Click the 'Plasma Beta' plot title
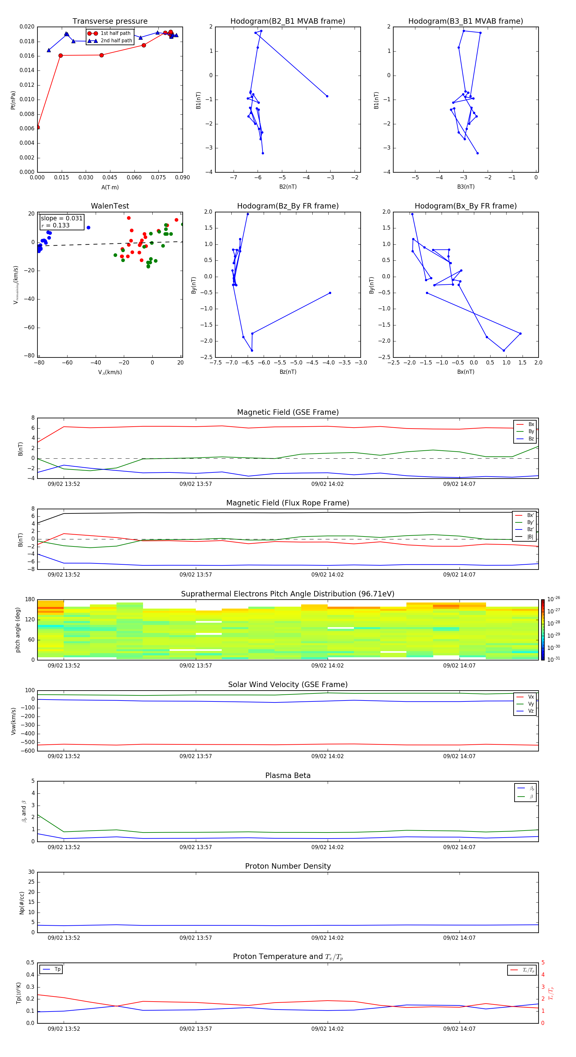Viewport: 576px width, 1057px height. (288, 776)
